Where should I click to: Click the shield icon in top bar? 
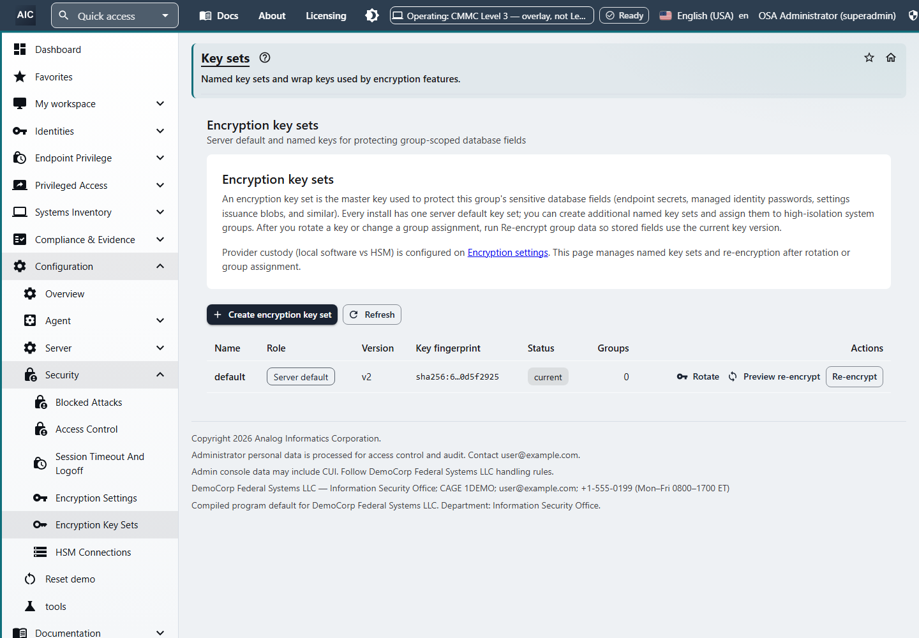pos(913,15)
